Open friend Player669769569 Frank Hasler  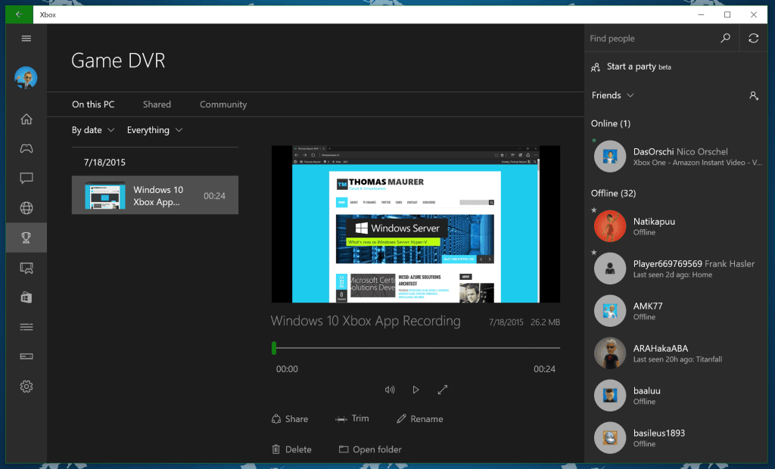[676, 269]
